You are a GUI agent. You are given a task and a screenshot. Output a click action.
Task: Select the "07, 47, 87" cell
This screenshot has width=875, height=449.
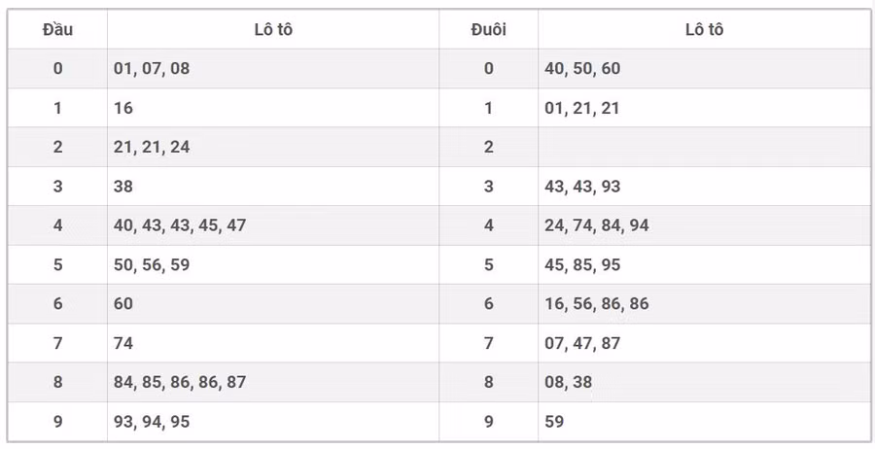pyautogui.click(x=582, y=343)
